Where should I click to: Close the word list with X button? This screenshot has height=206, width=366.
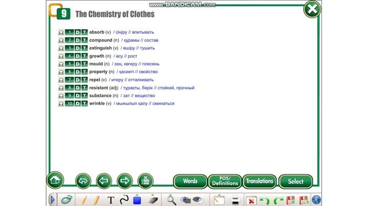[x=312, y=9]
